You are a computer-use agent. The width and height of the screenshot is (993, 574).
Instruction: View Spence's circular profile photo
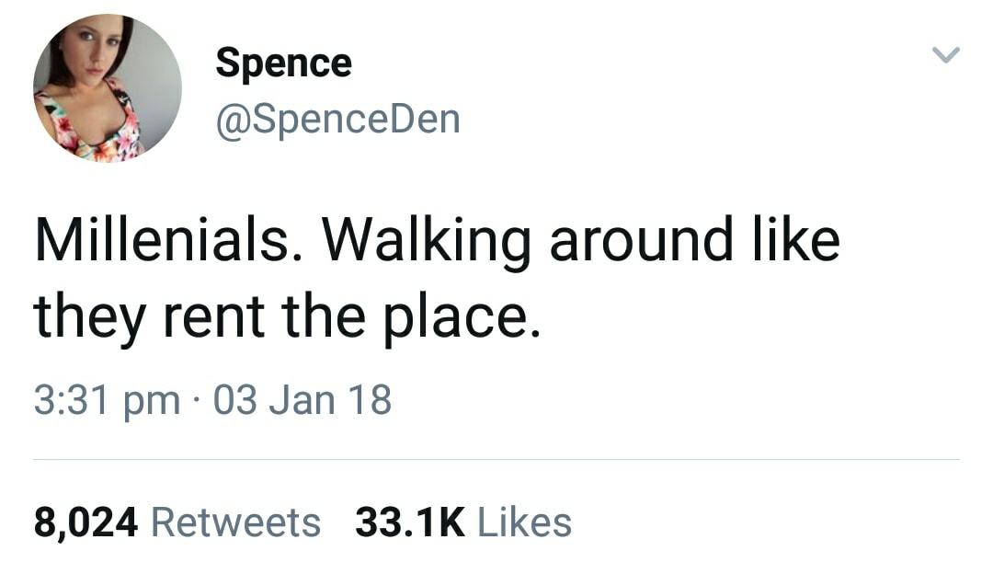pyautogui.click(x=107, y=88)
